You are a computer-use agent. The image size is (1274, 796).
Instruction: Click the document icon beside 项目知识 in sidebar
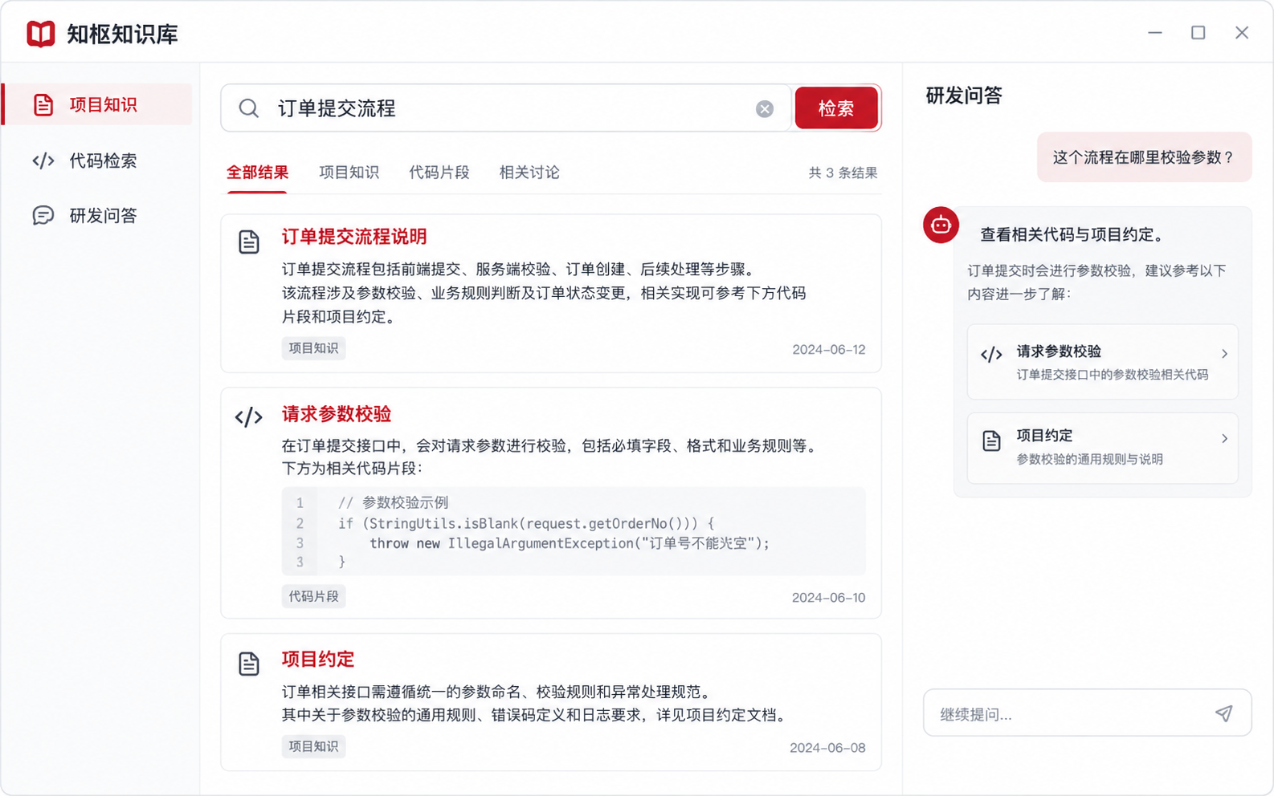(x=43, y=105)
